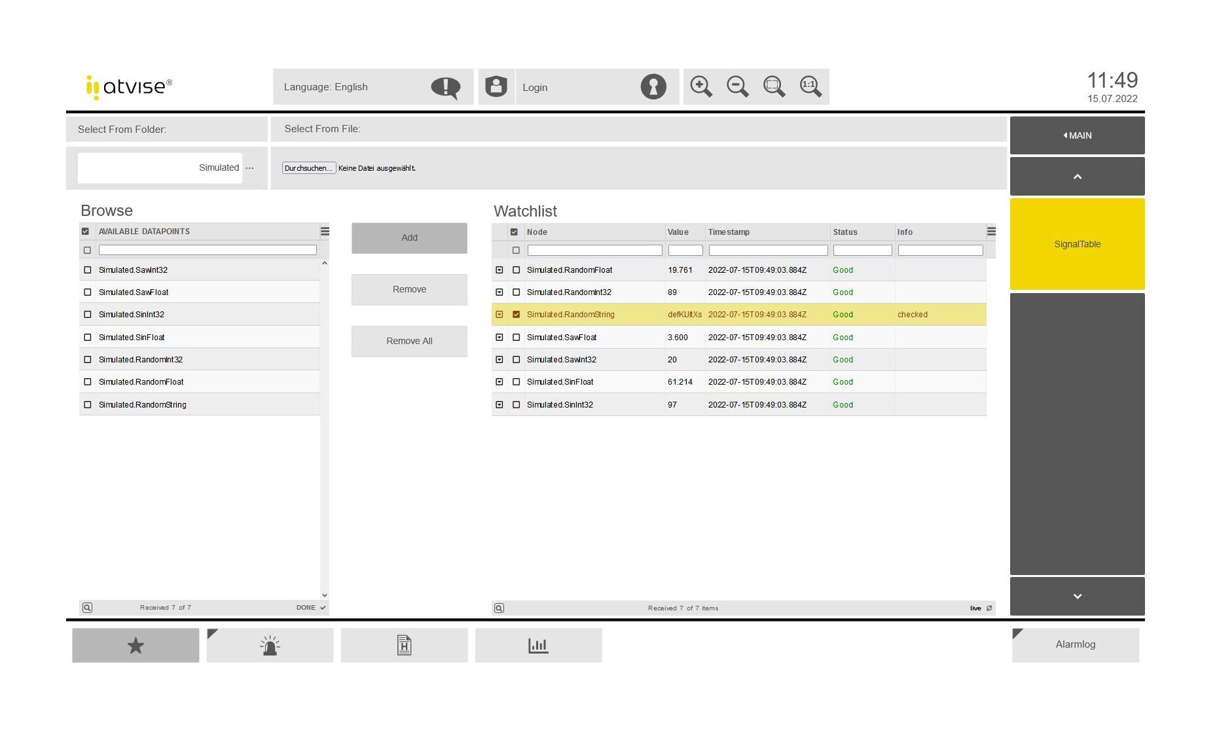Click the login keyhole icon
Viewport: 1217px width, 734px height.
tap(653, 87)
